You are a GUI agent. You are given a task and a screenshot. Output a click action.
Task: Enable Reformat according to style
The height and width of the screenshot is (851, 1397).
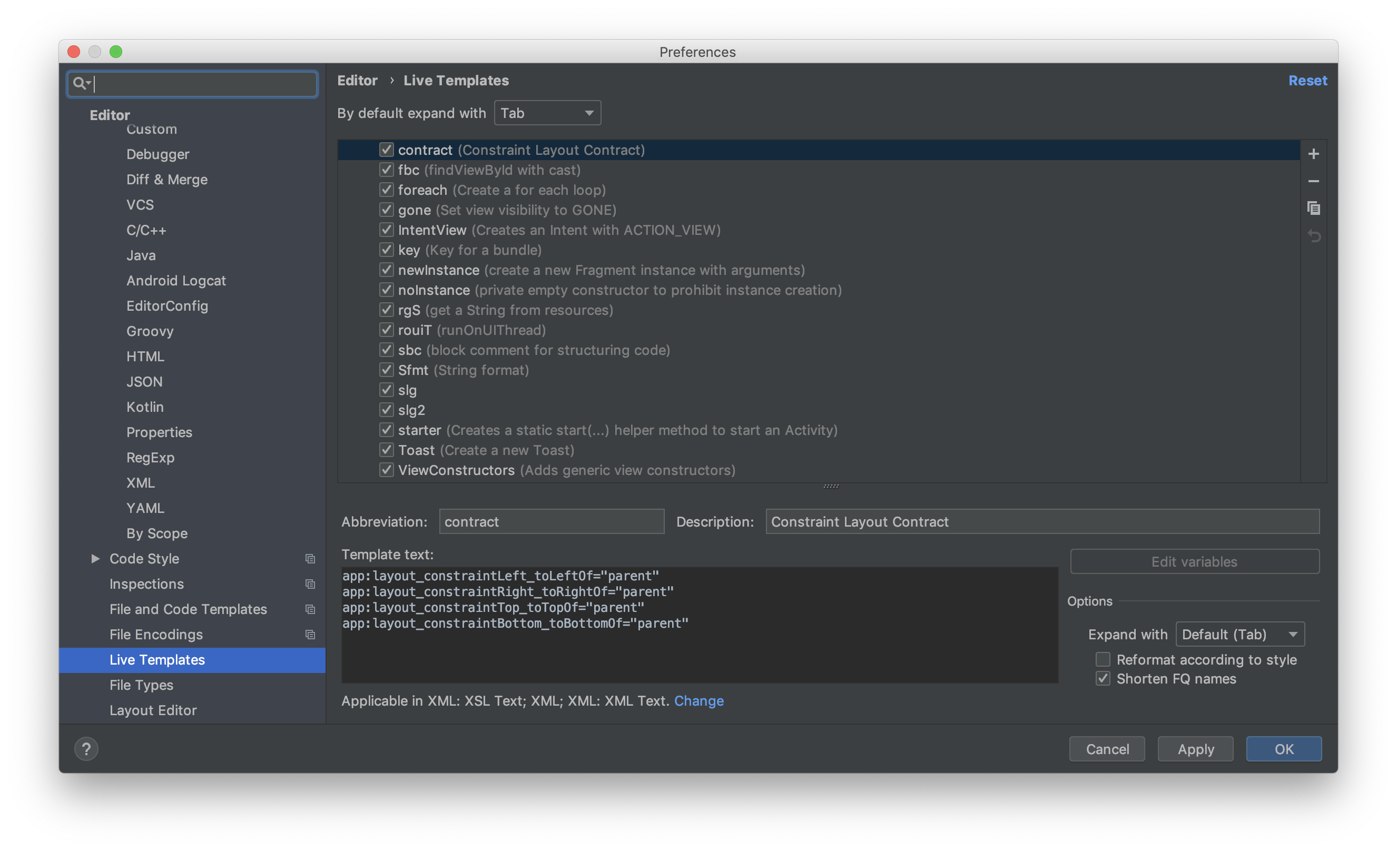click(1102, 659)
